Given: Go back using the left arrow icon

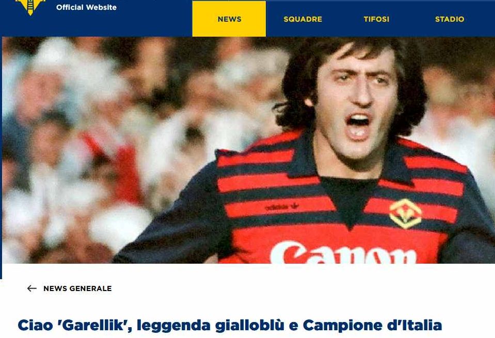Looking at the screenshot, I should [x=31, y=288].
